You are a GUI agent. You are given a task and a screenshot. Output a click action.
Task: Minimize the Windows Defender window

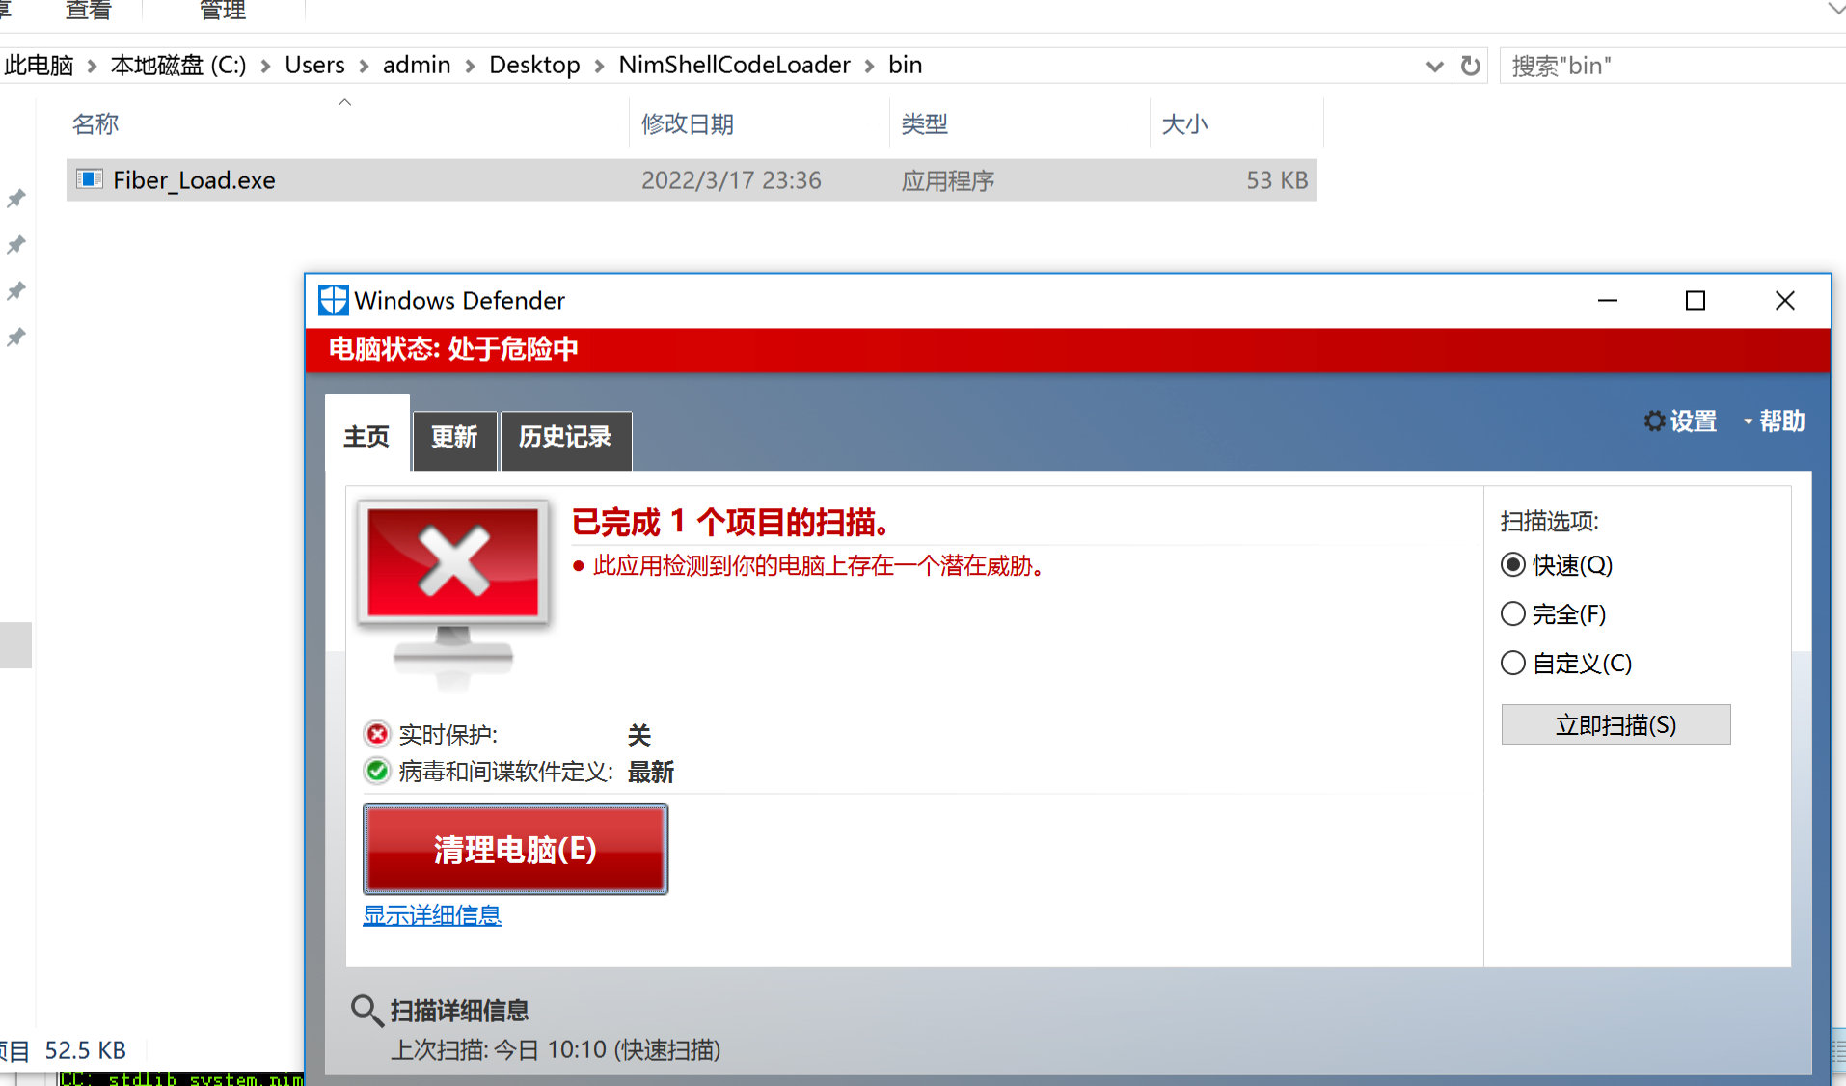pos(1608,301)
